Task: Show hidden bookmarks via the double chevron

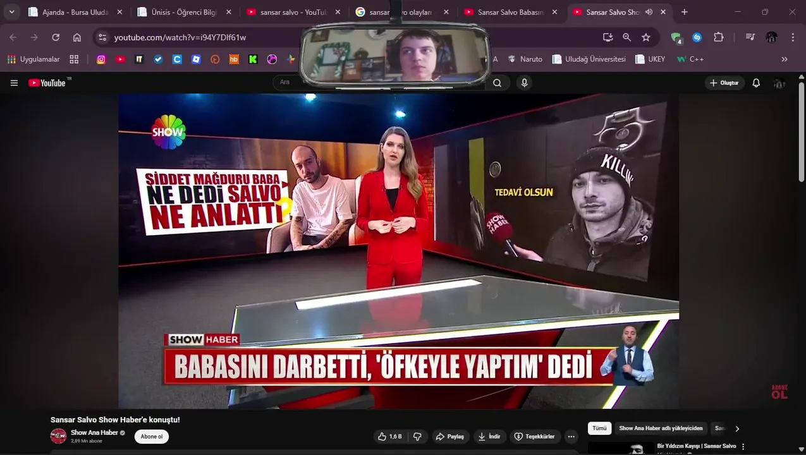Action: [x=785, y=59]
